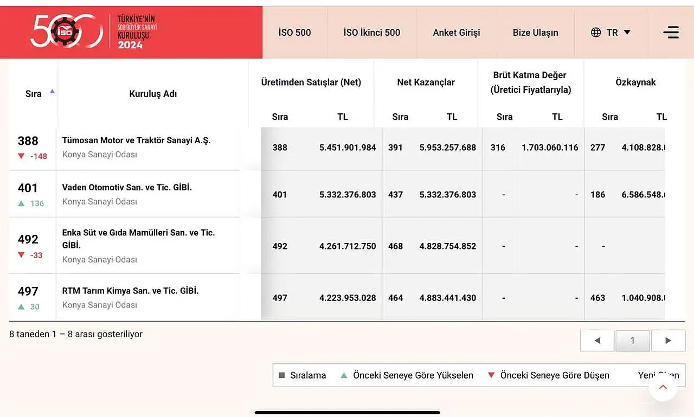Click the Kuruluş Adı column header
The width and height of the screenshot is (694, 417).
click(153, 94)
